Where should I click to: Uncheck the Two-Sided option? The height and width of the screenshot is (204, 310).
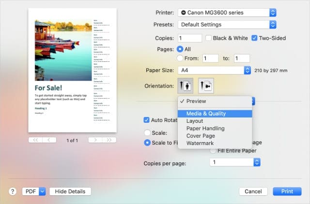coord(254,38)
